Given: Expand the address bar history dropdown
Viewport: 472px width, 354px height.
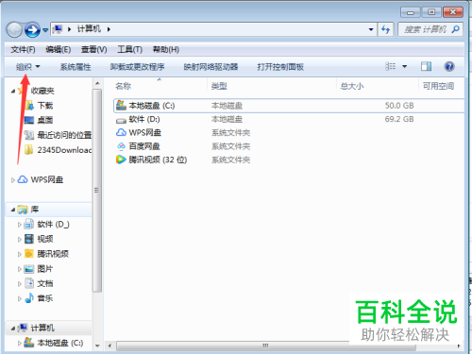Looking at the screenshot, I should tap(371, 29).
